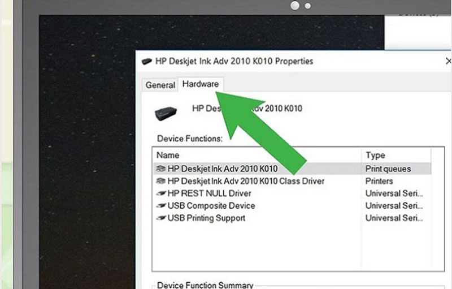Click icon beside Class Driver entry
This screenshot has height=289, width=452.
coord(160,181)
